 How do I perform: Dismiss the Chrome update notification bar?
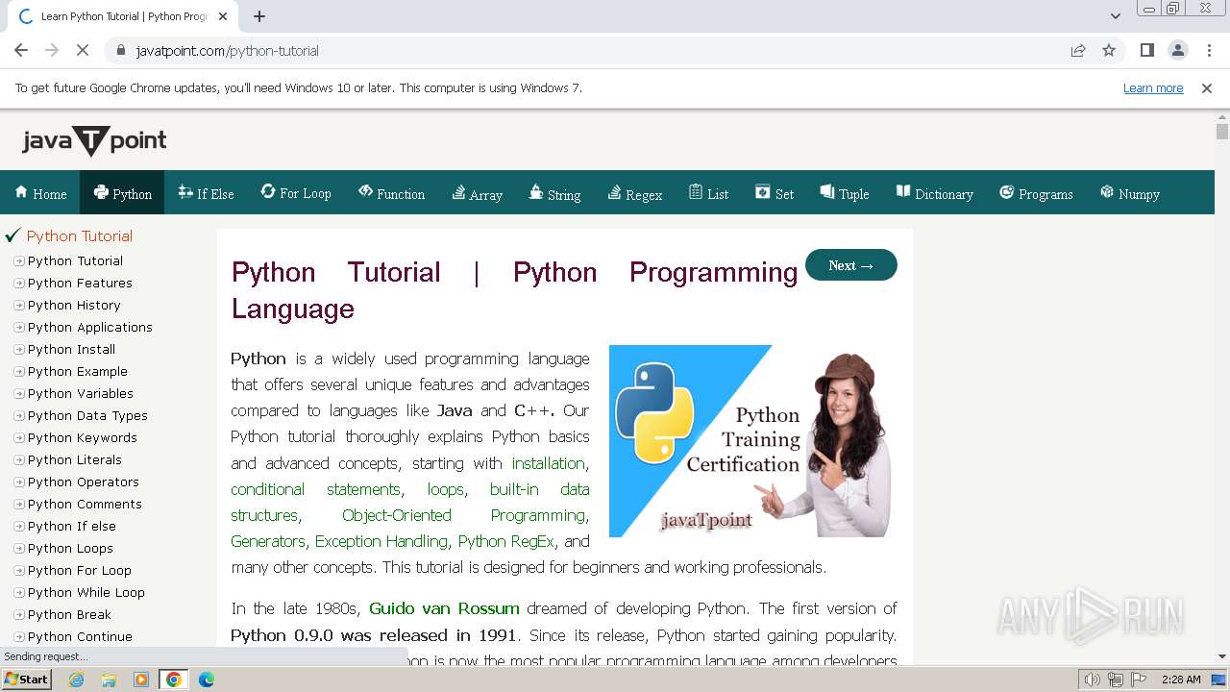point(1207,88)
